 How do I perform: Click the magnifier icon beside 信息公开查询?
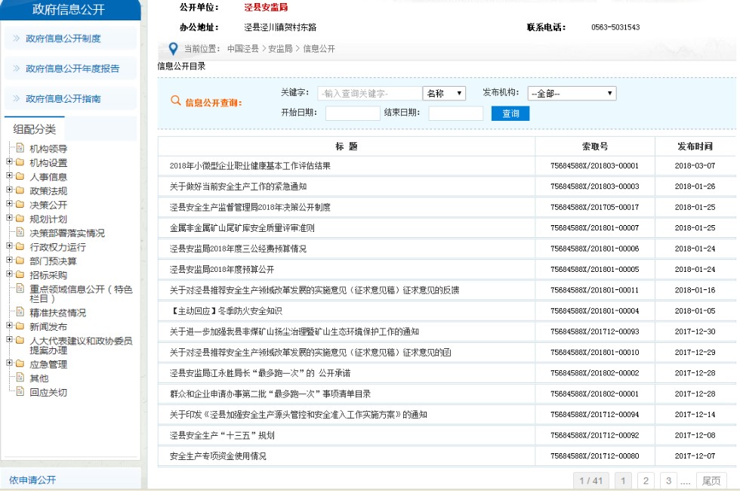(175, 100)
